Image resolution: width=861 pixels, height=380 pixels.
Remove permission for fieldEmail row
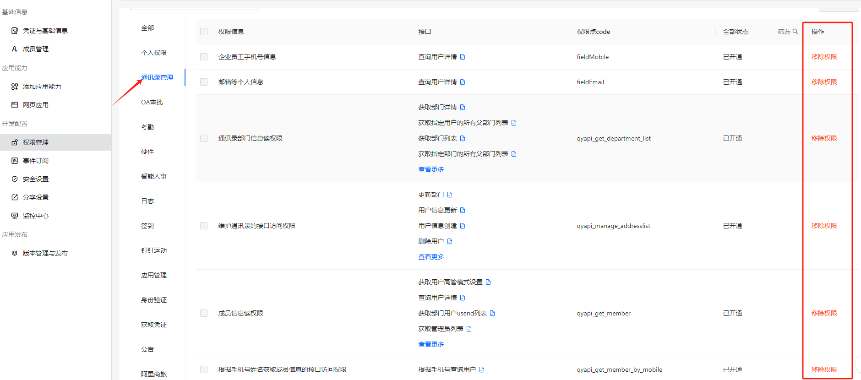point(824,82)
